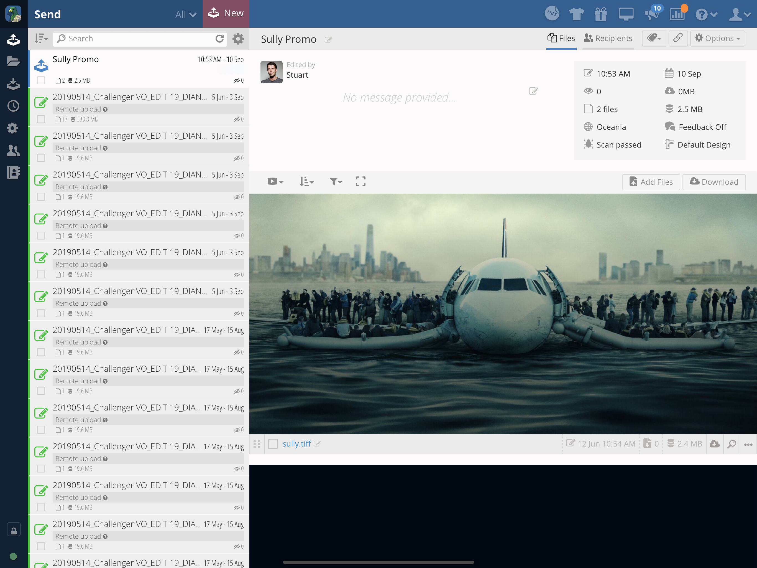
Task: Open the Users sidebar icon
Action: click(x=13, y=150)
